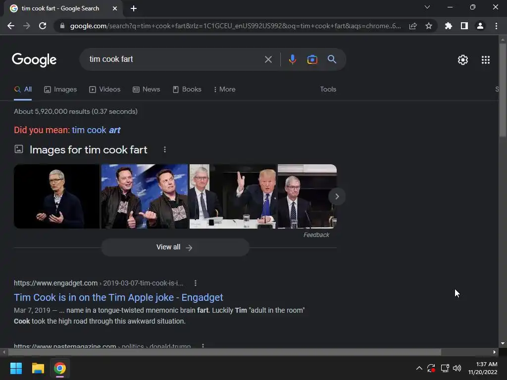The image size is (507, 380).
Task: Switch to the Images tab
Action: click(60, 90)
